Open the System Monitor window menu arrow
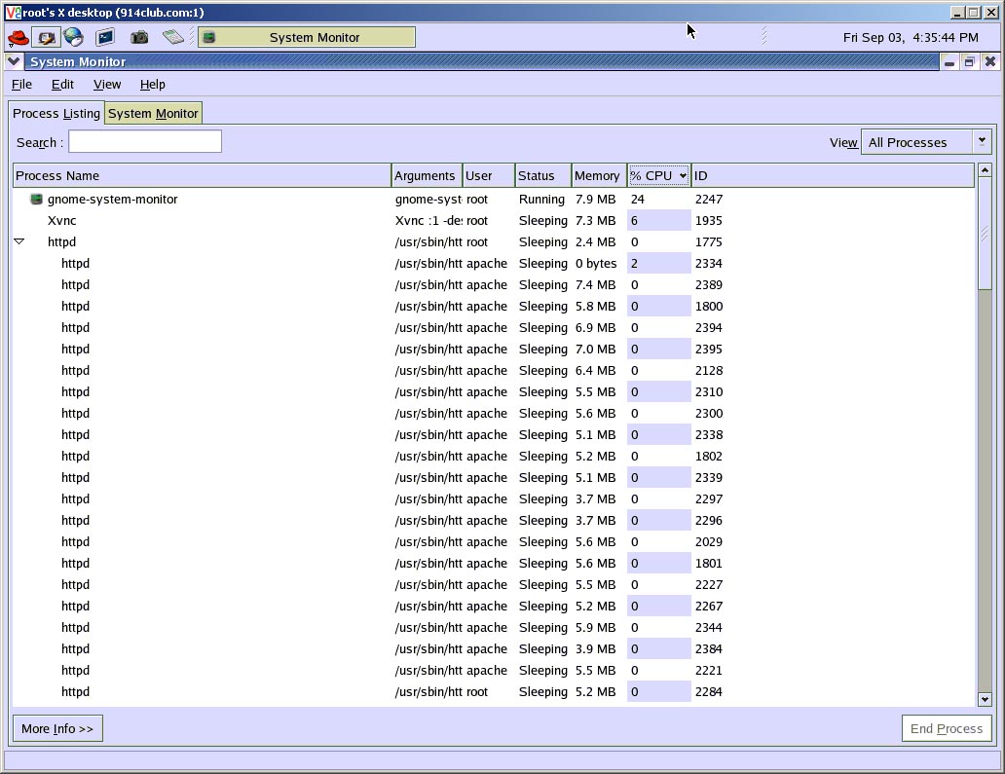 click(x=14, y=61)
